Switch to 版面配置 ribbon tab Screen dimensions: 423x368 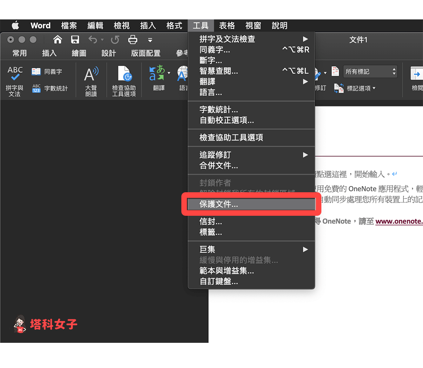pyautogui.click(x=146, y=53)
